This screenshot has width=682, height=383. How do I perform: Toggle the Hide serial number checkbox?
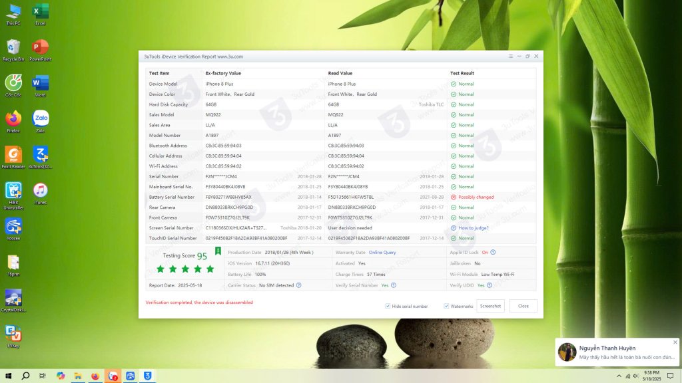[388, 307]
